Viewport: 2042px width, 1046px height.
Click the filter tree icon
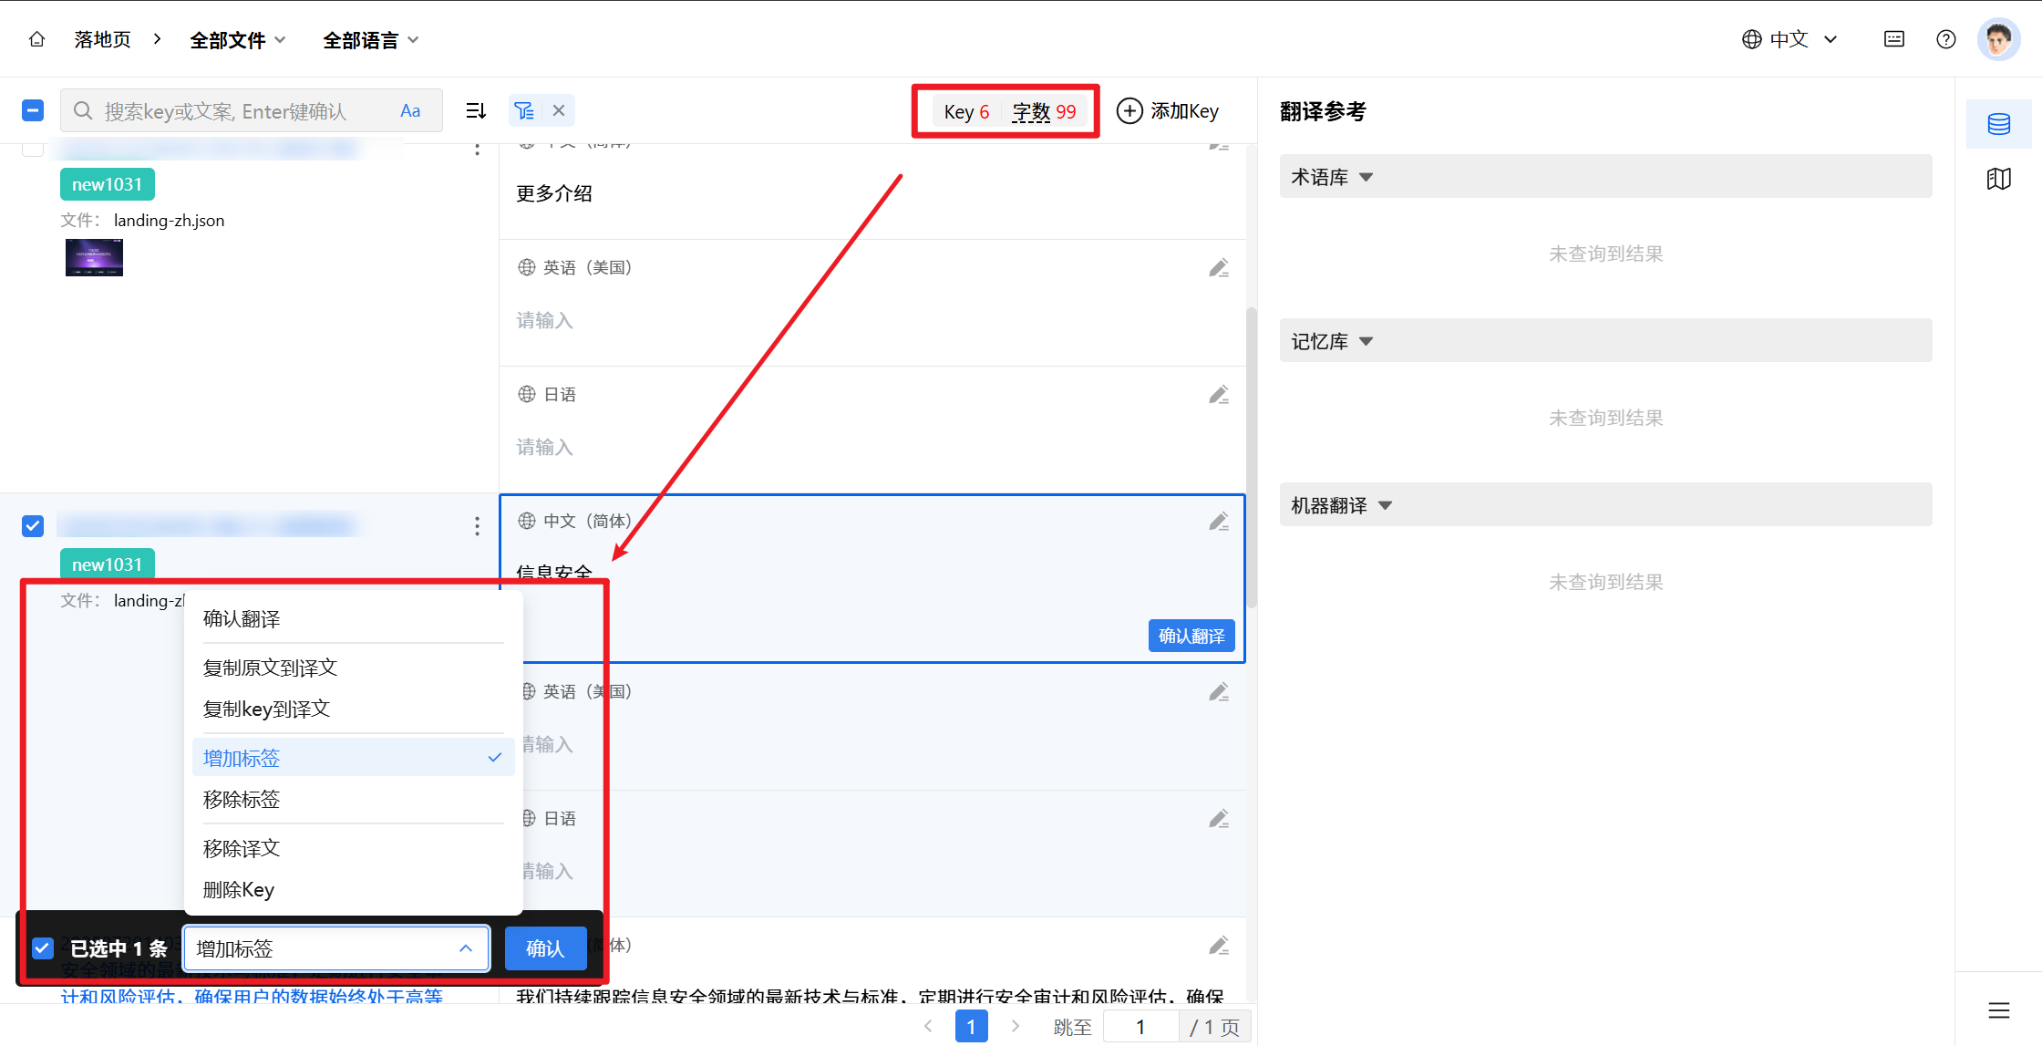click(x=524, y=110)
